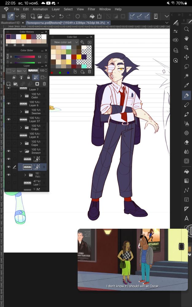Expand the Сара layer folder
Screen dimensions: 192x307
click(x=21, y=143)
